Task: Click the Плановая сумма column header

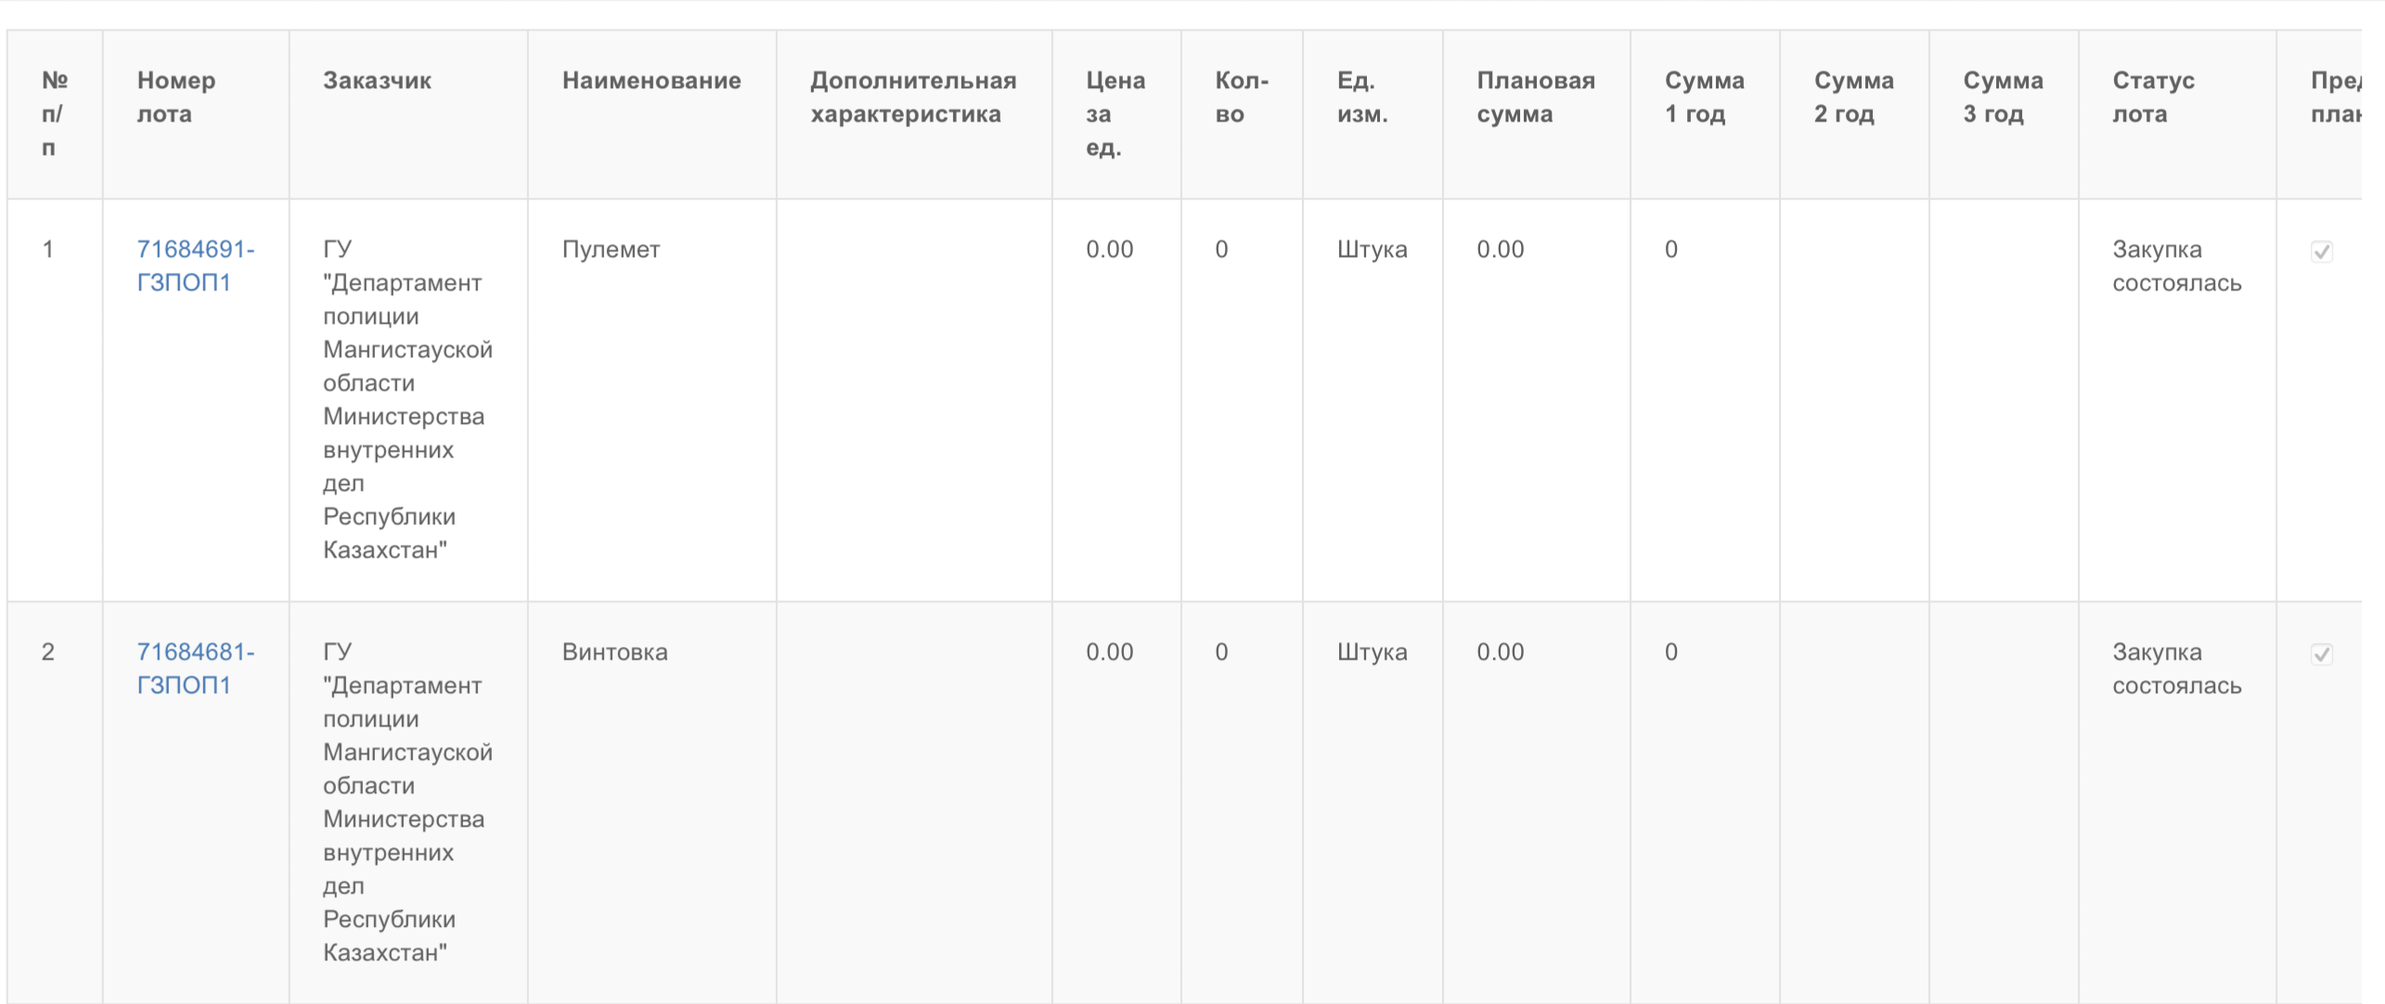Action: pyautogui.click(x=1535, y=97)
